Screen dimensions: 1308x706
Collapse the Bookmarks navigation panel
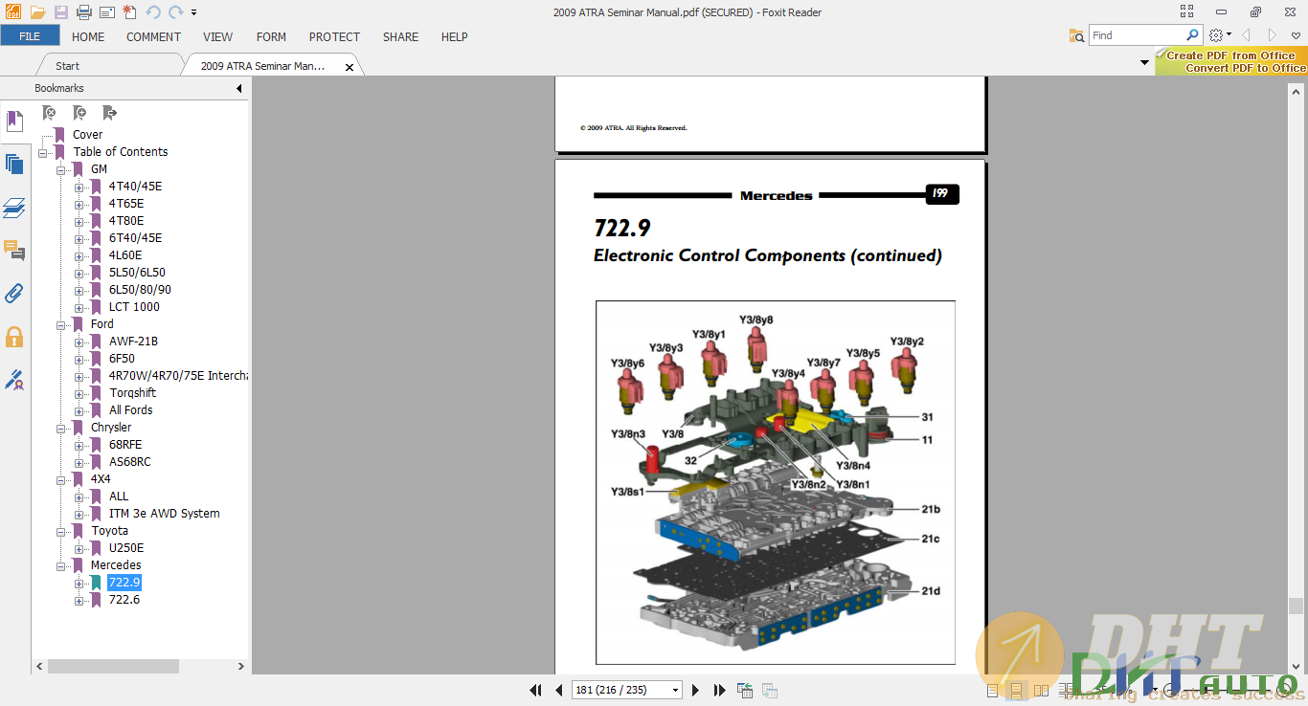click(x=239, y=88)
